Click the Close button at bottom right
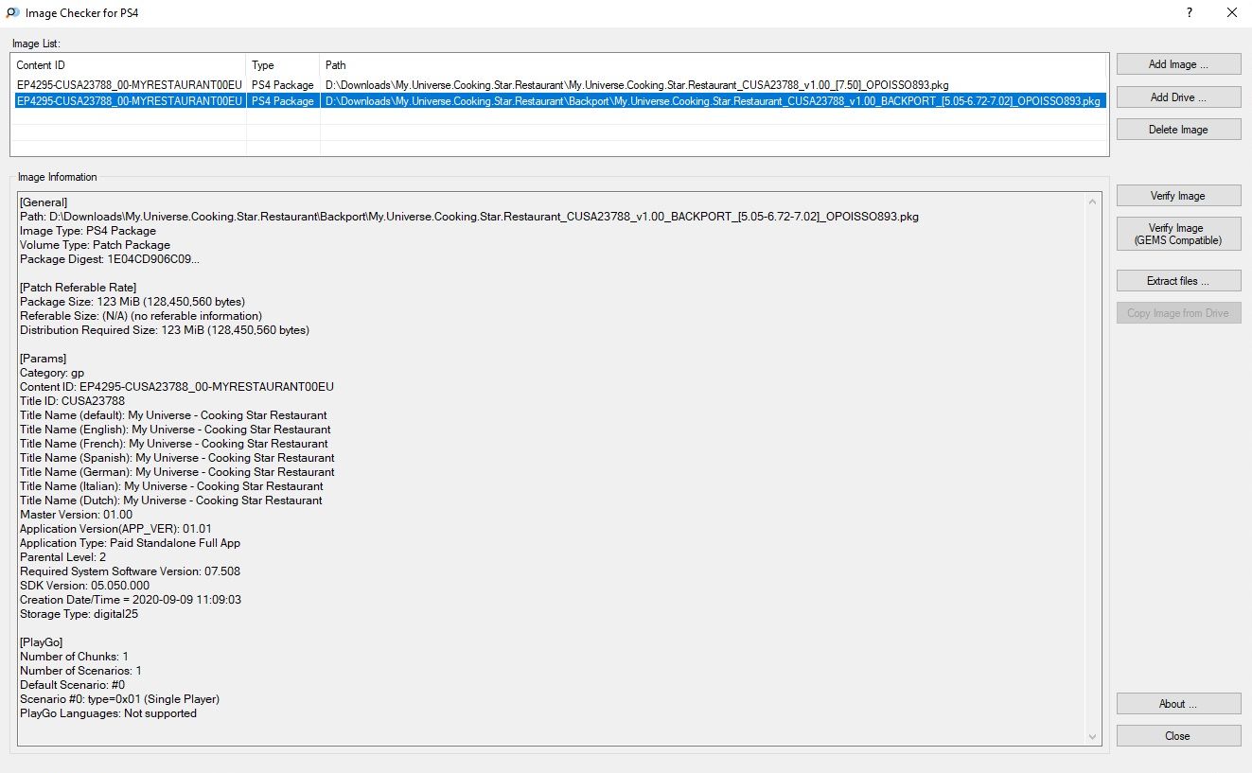Viewport: 1252px width, 773px height. 1178,736
